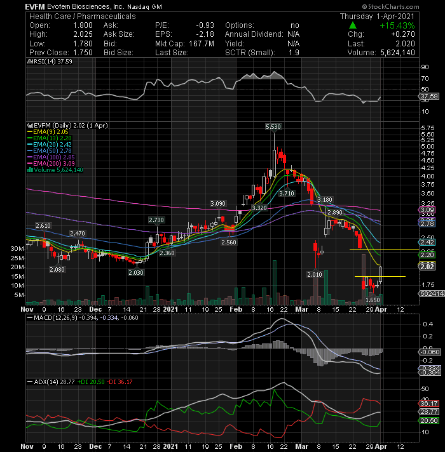Click the EPS value -2.18
Image resolution: width=445 pixels, height=452 pixels.
pos(205,34)
